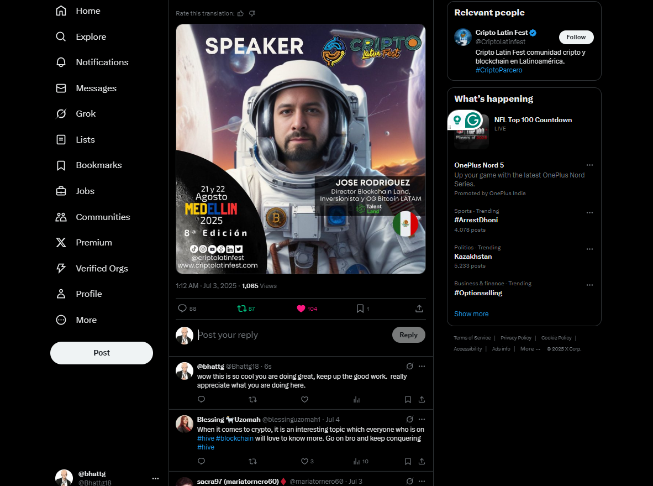653x486 pixels.
Task: Click the X Premium icon
Action: click(61, 243)
